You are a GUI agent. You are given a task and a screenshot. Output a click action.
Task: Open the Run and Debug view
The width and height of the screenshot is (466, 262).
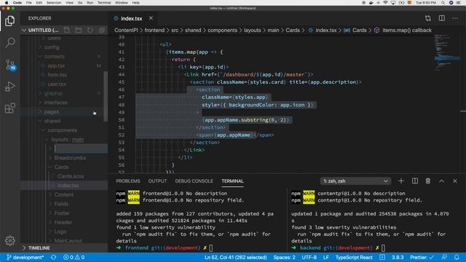9,87
